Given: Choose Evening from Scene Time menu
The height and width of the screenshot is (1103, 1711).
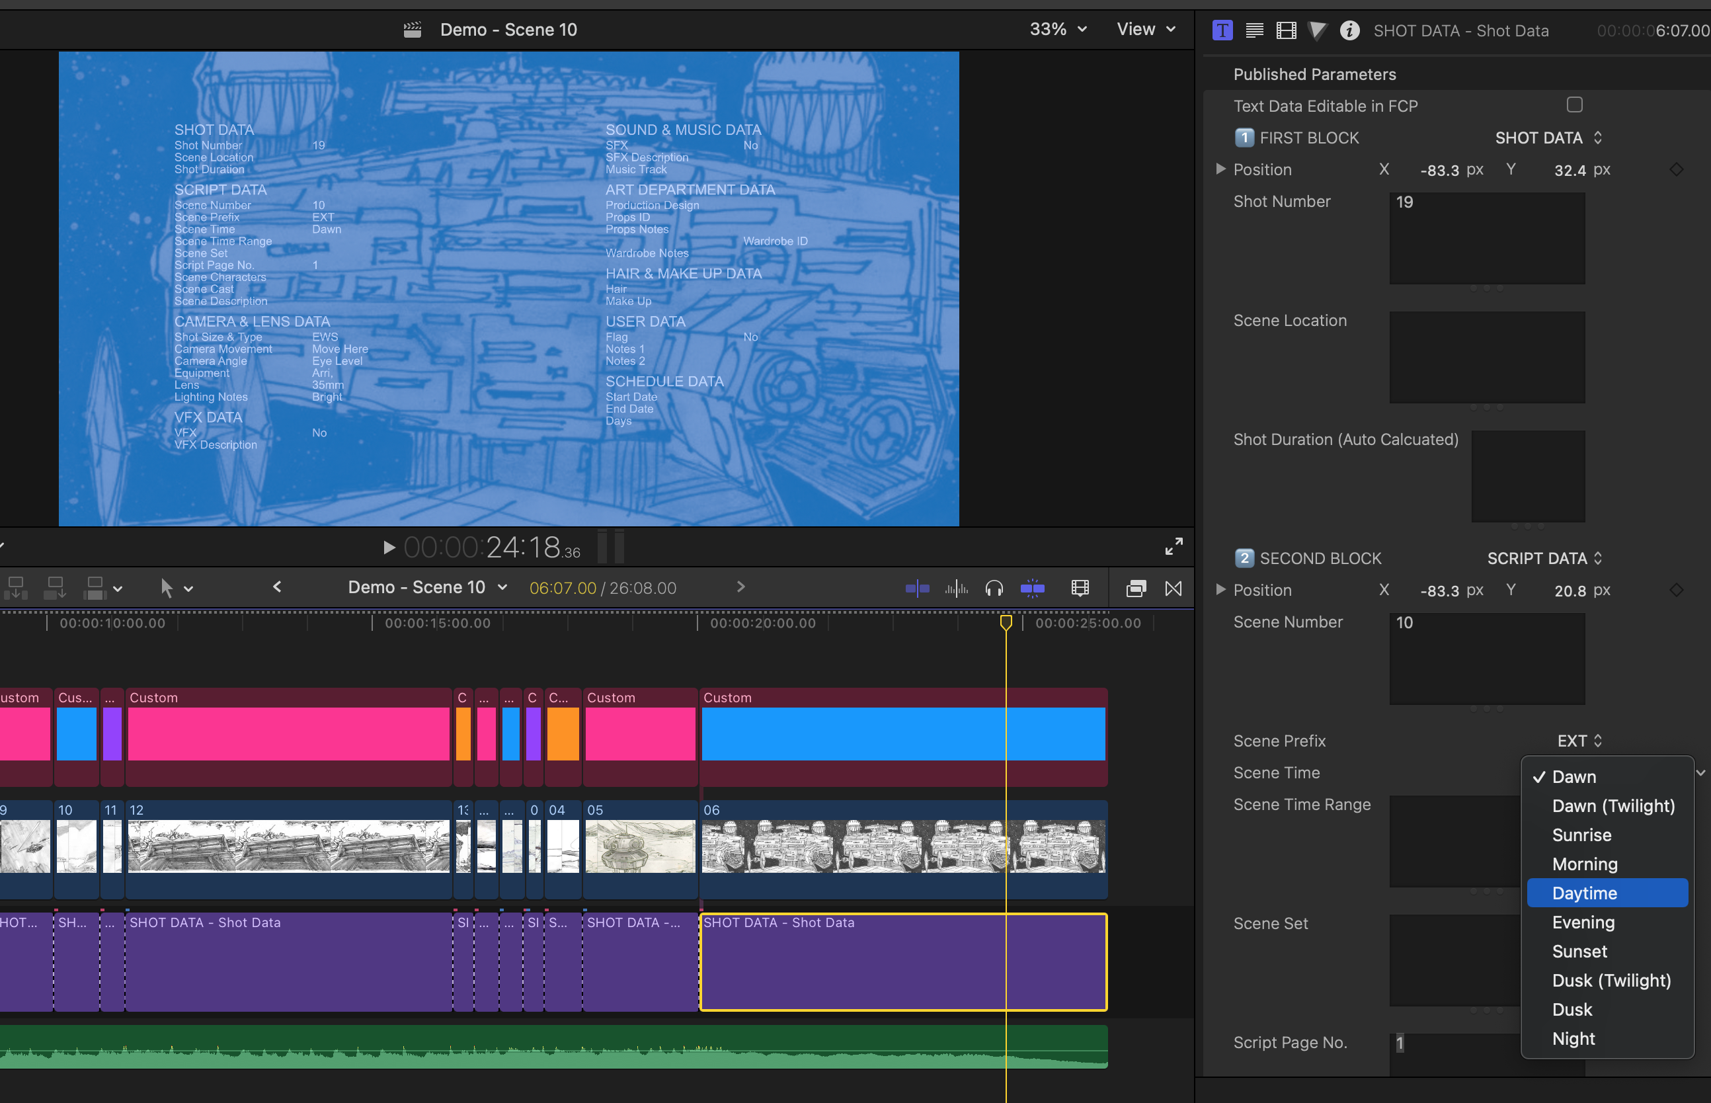Looking at the screenshot, I should 1608,922.
